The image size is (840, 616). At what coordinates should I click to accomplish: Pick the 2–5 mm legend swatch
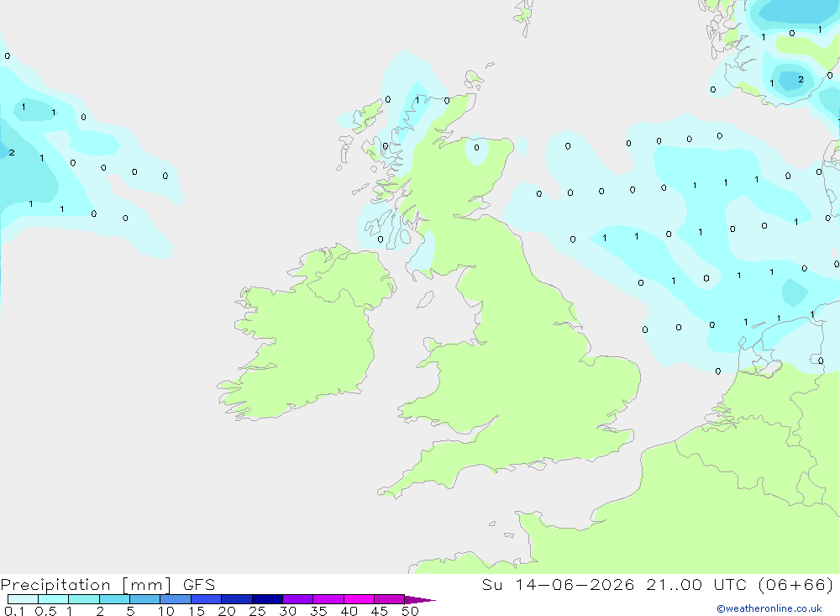[x=114, y=599]
